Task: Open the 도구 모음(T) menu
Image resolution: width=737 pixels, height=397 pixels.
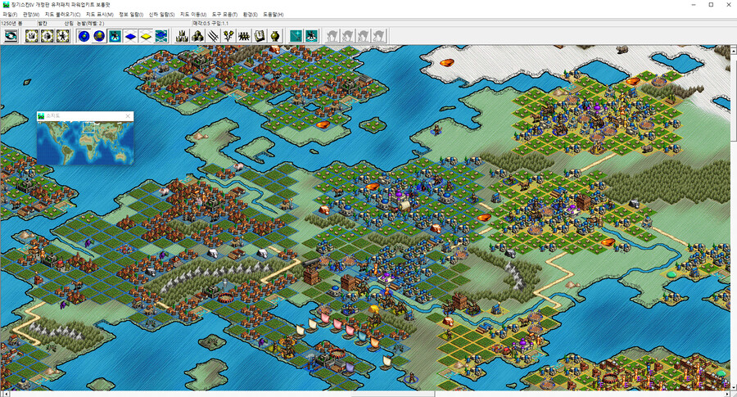Action: 224,15
